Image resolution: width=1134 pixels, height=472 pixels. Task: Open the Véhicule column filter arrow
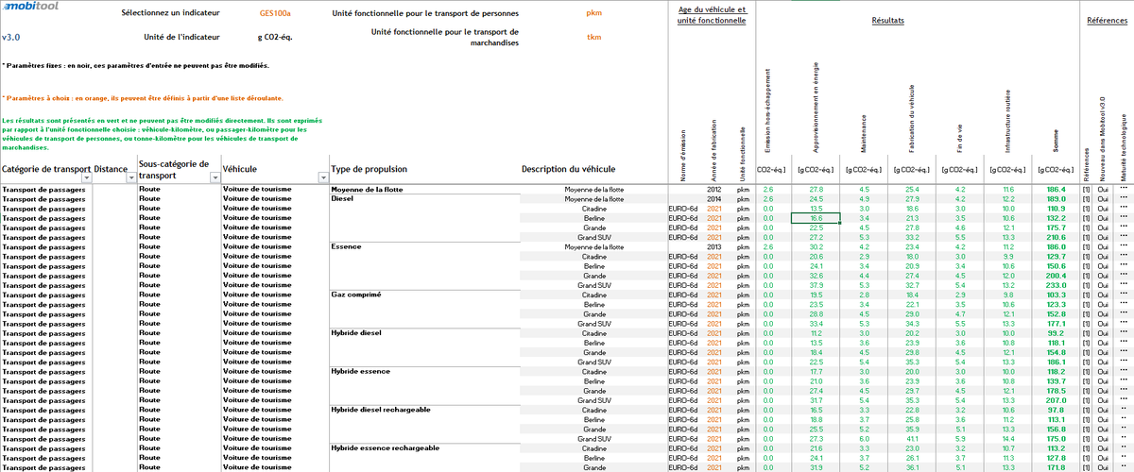(x=322, y=177)
